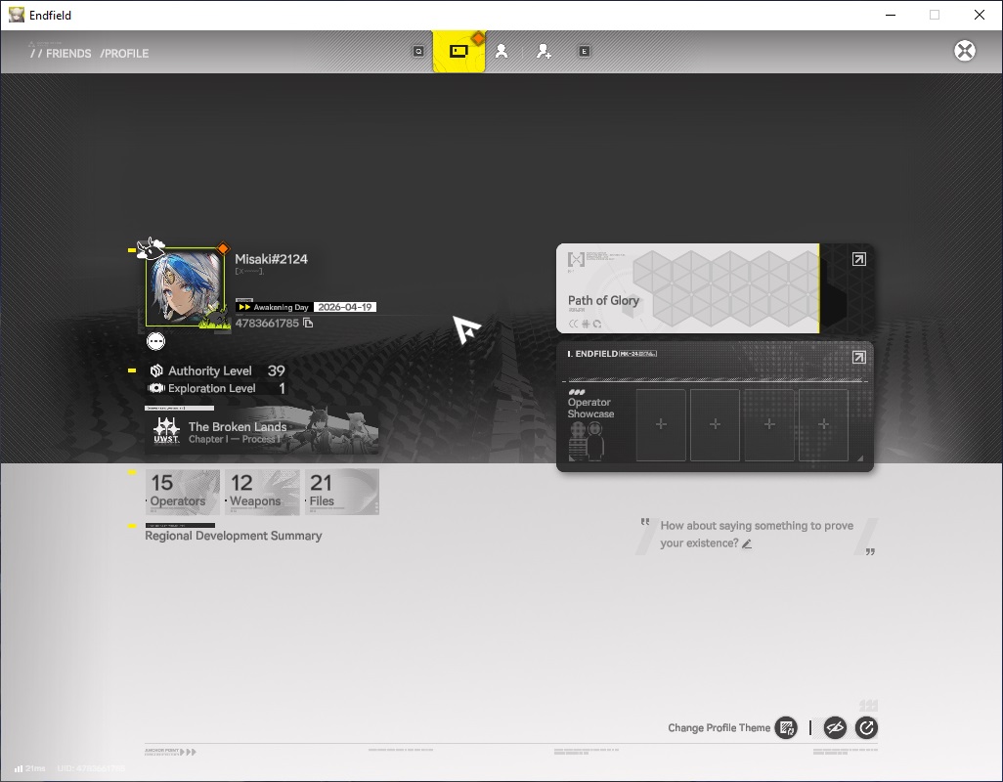
Task: Click the Exploration Level icon
Action: click(x=156, y=388)
